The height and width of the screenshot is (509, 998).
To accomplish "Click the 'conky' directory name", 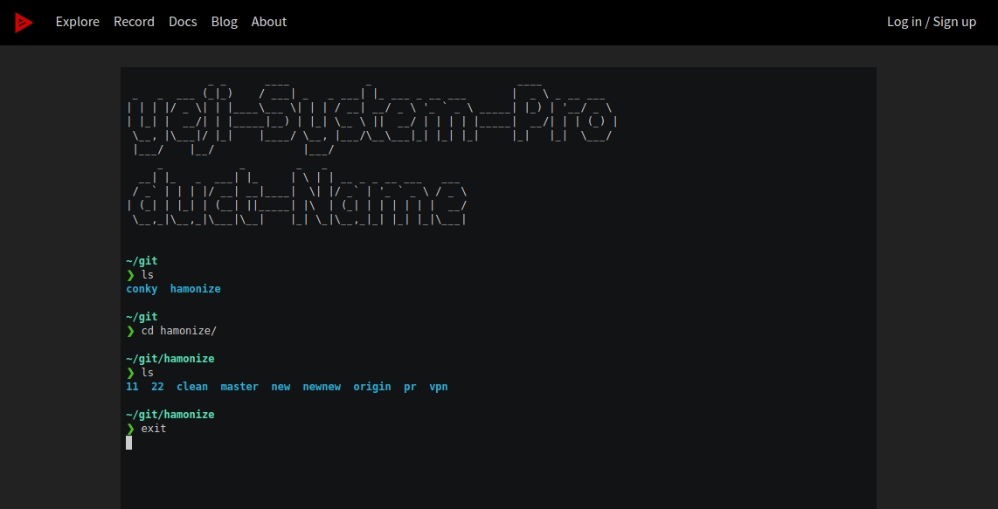I will 142,289.
